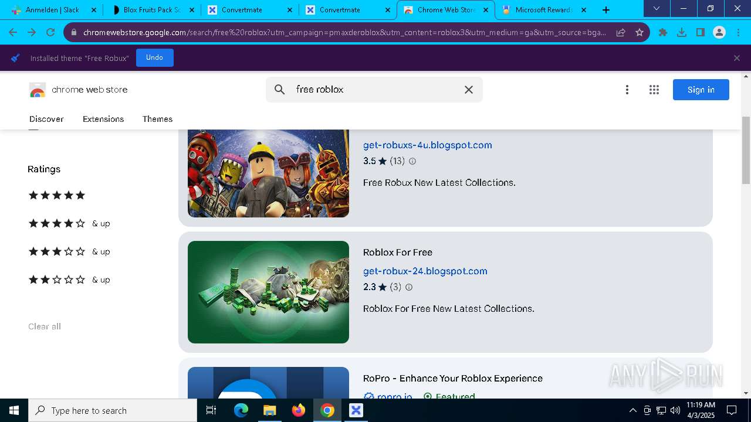Viewport: 751px width, 422px height.
Task: Toggle the Chrome side panel
Action: (x=701, y=32)
